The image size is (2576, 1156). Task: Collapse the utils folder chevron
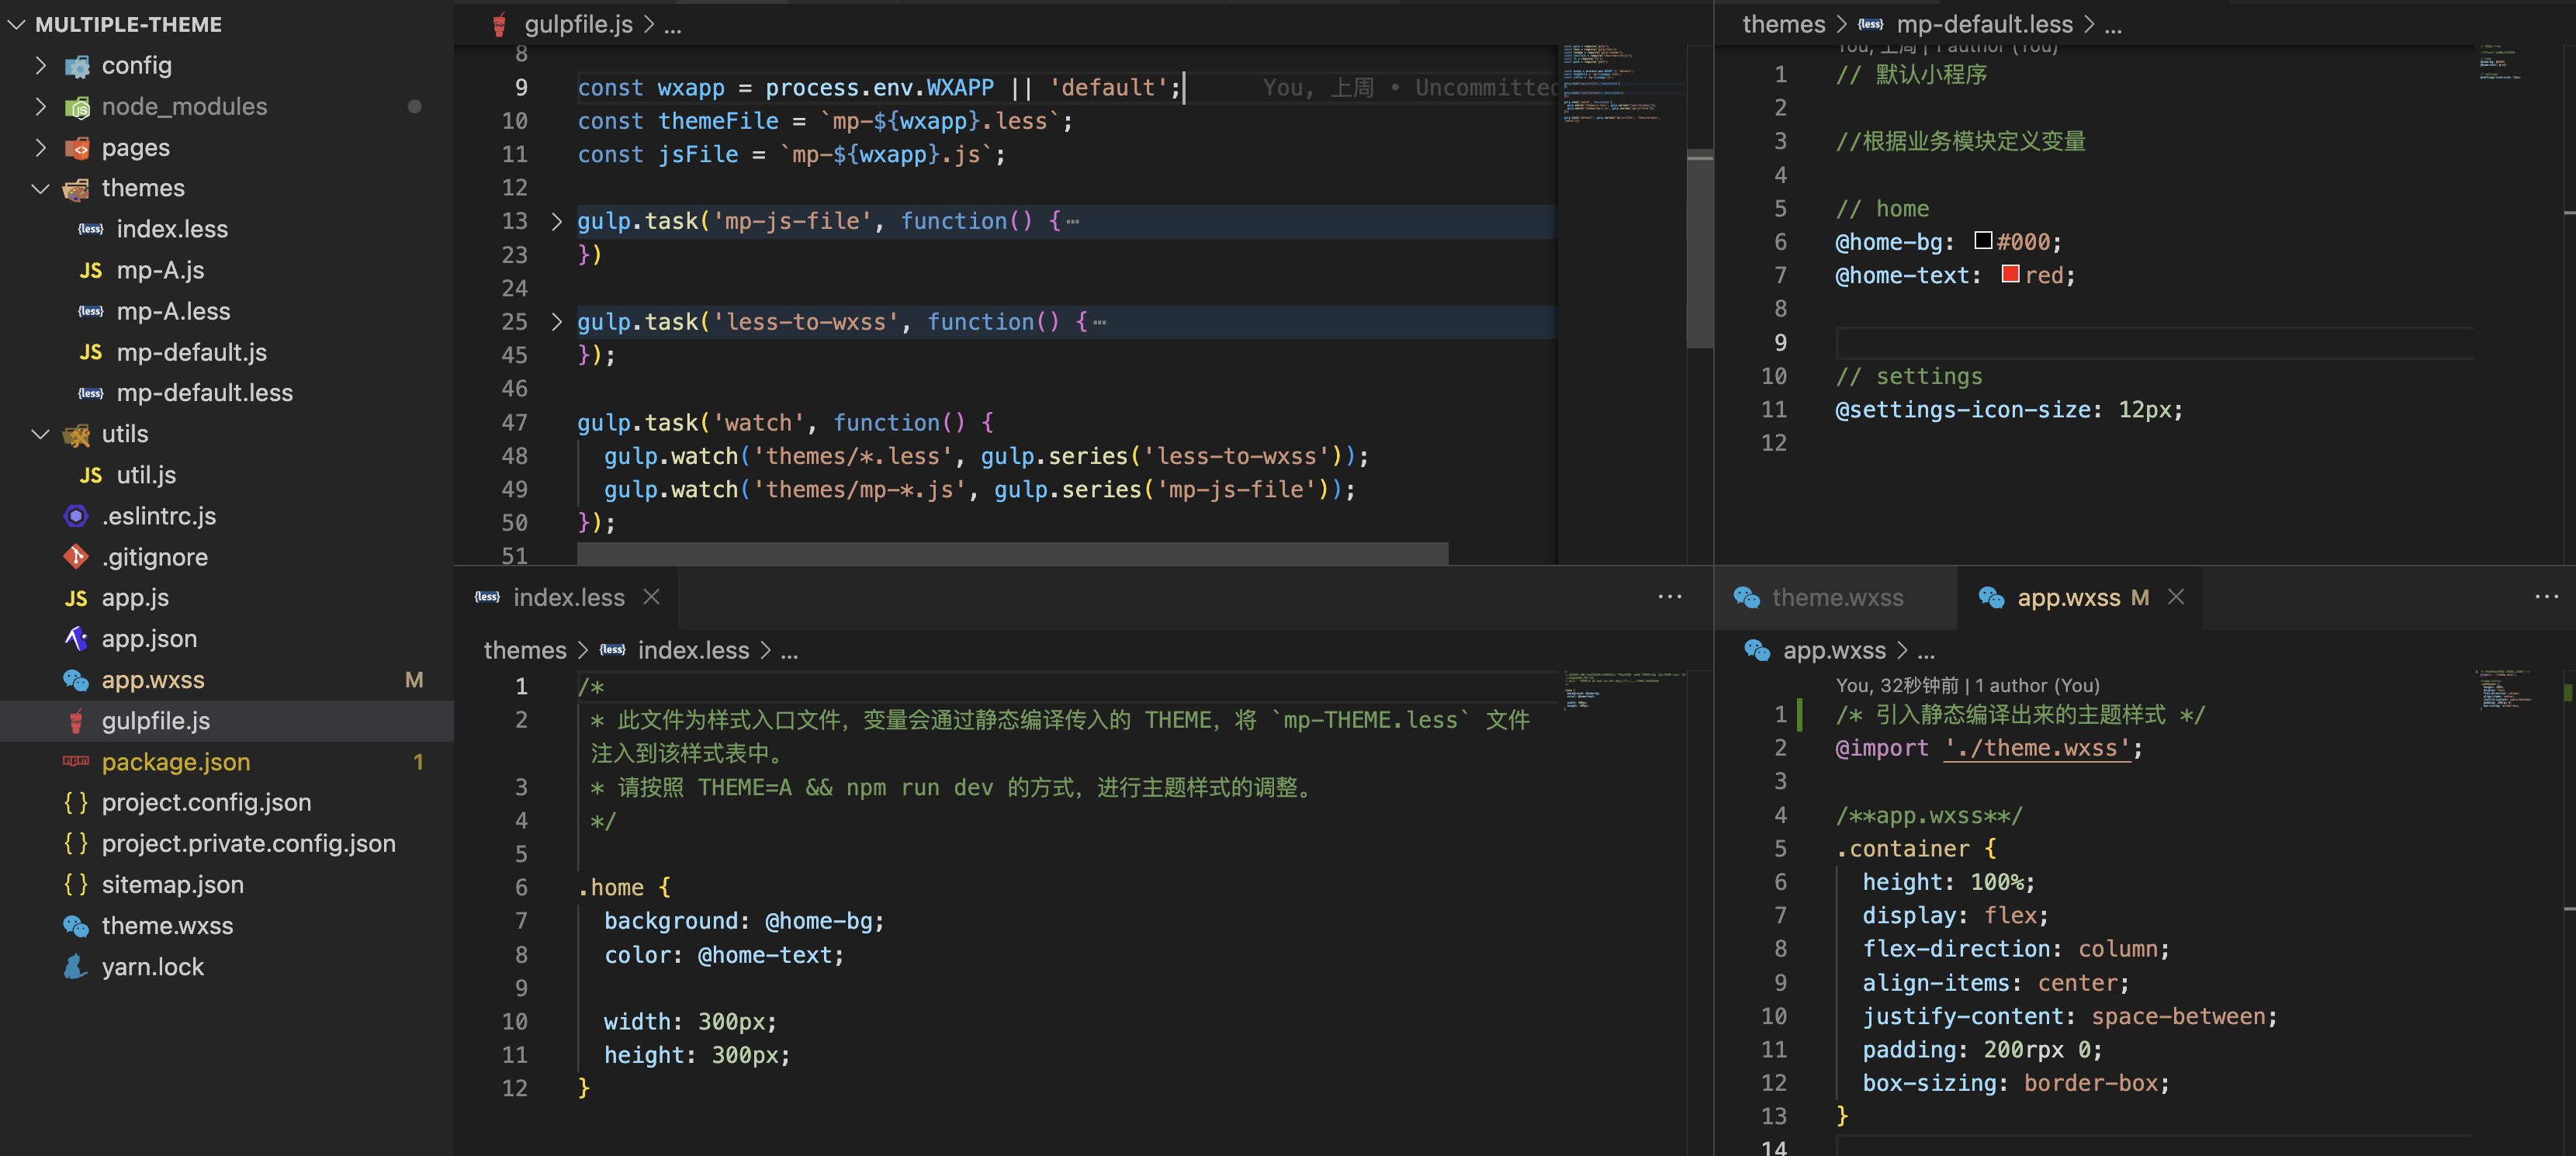40,434
